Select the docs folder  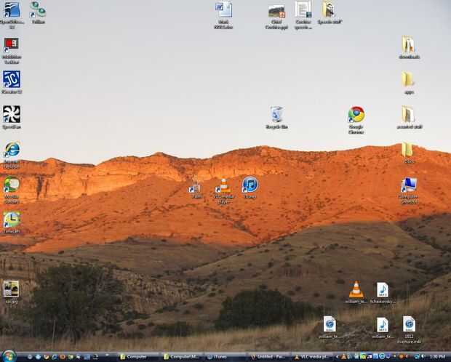(408, 153)
